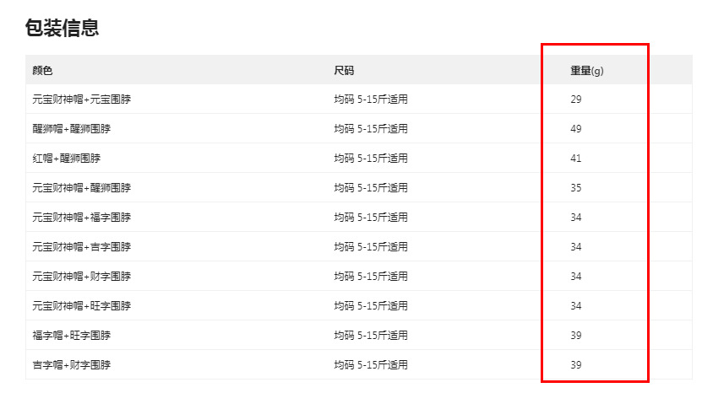
Task: Select the 元宝财神帽+吉字围脖 color cell
Action: point(81,247)
